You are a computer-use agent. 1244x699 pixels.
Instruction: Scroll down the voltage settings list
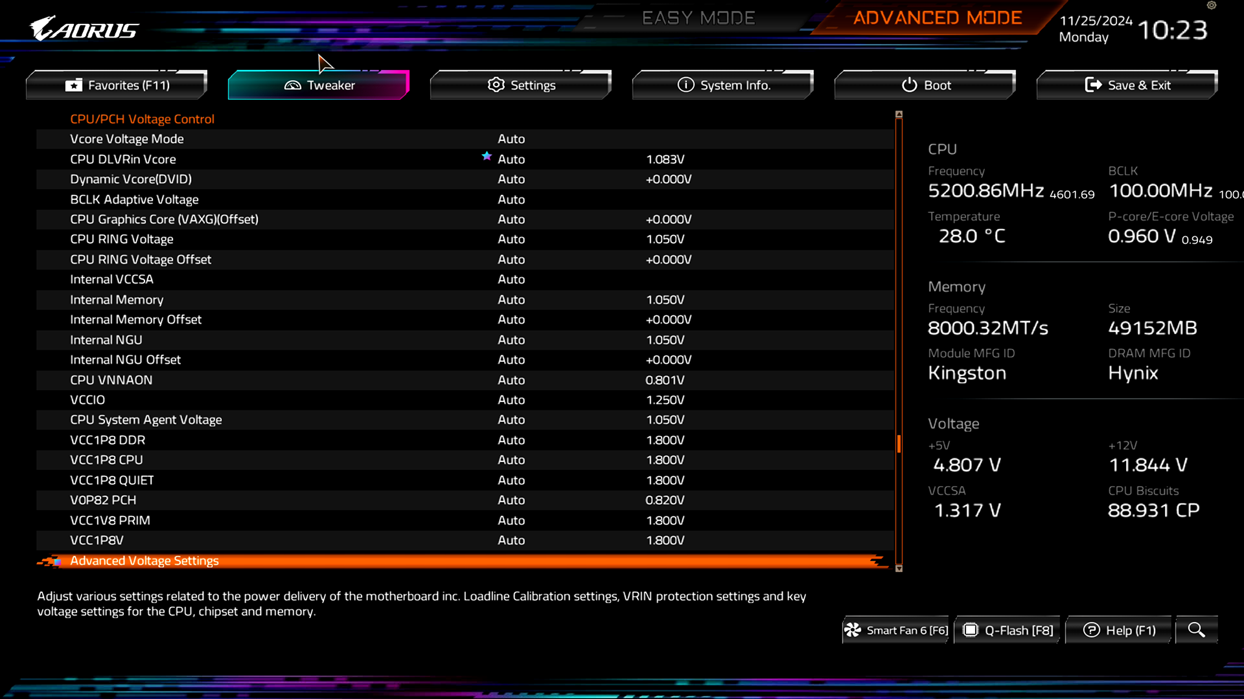tap(899, 568)
